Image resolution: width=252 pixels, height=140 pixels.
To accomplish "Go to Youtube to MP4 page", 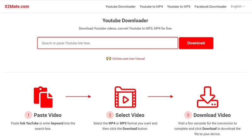I will tap(151, 7).
